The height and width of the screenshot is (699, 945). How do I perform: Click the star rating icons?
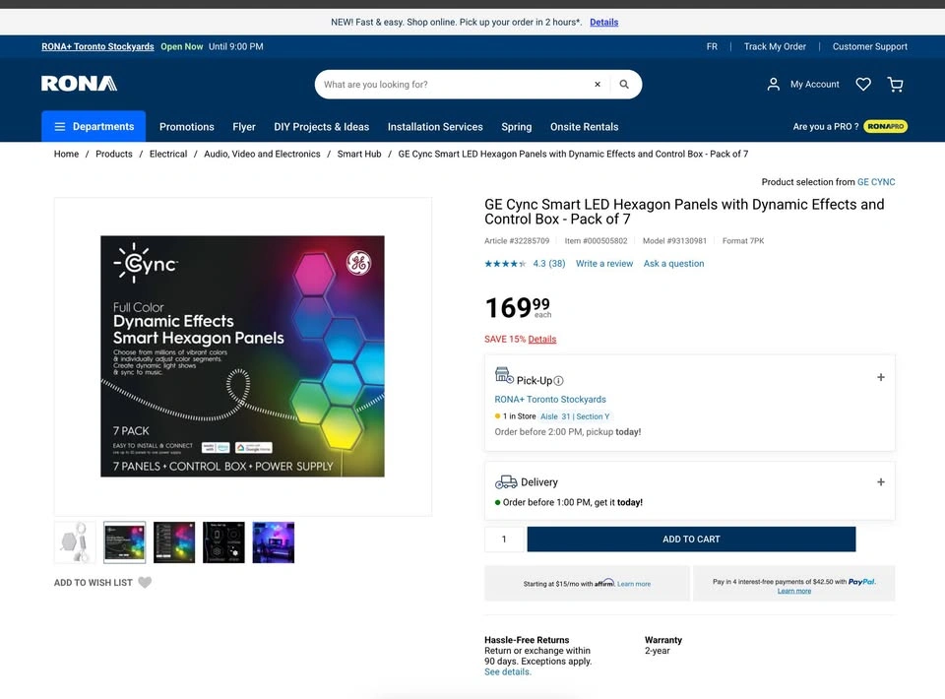pos(506,264)
